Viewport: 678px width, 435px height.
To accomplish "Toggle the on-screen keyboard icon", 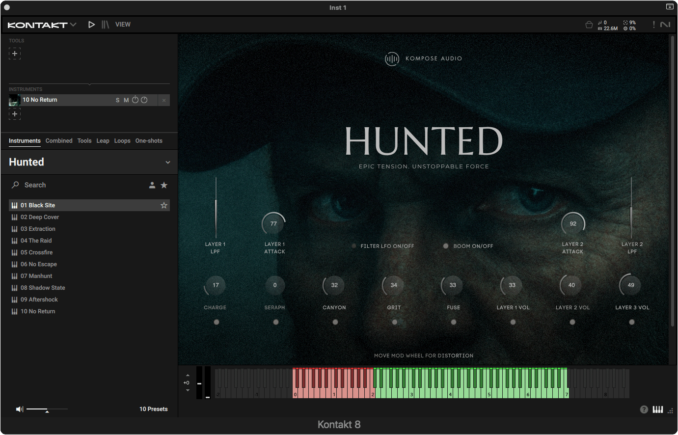I will pos(658,409).
